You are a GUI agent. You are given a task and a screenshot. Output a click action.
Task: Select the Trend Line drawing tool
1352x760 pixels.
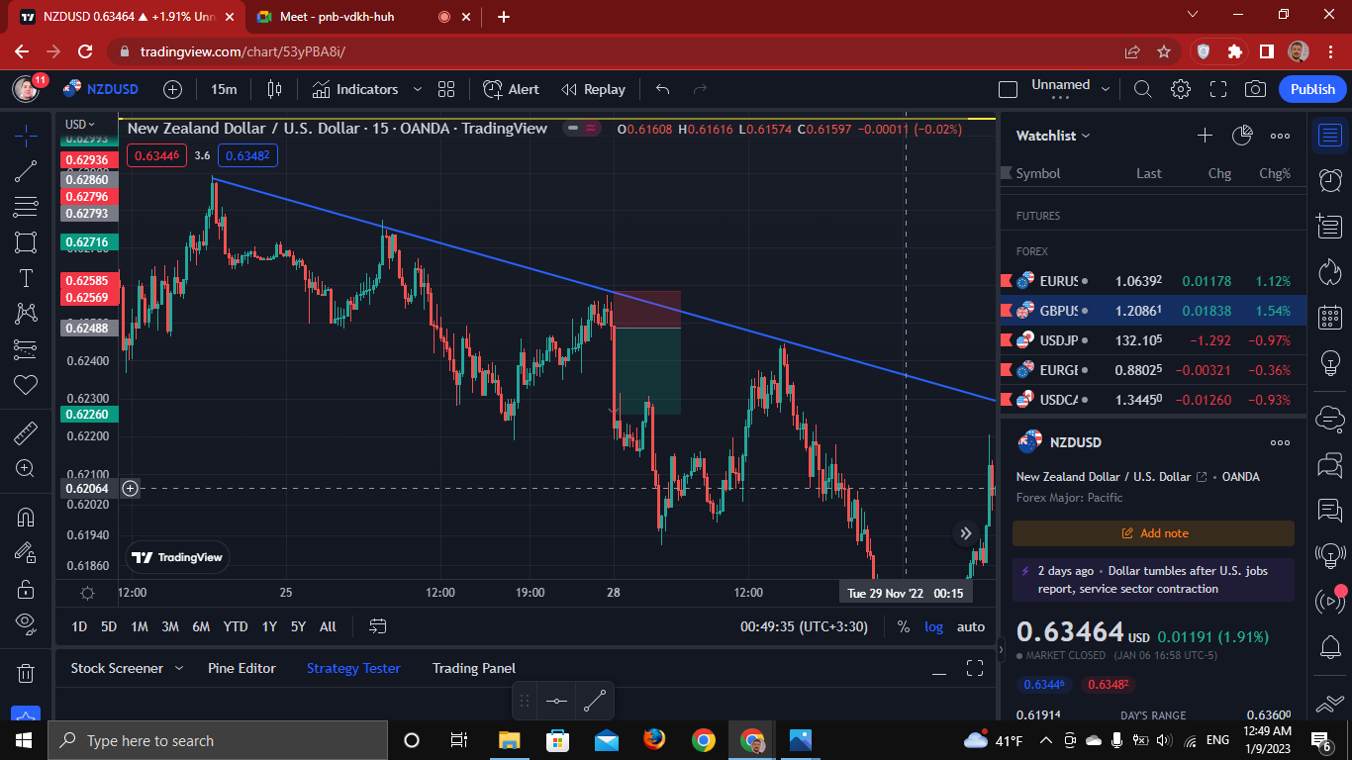click(25, 171)
